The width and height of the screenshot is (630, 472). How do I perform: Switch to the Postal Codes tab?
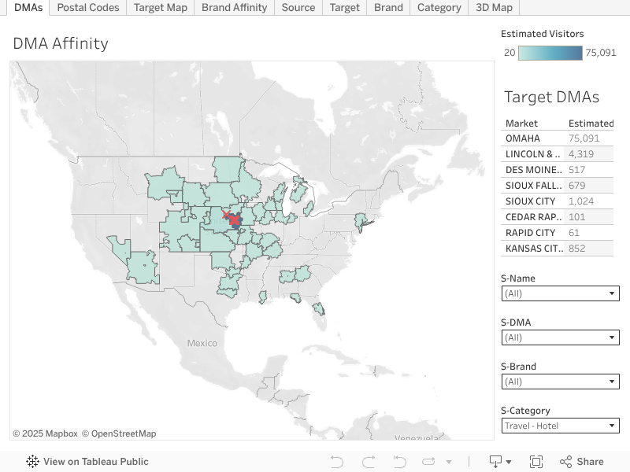(88, 7)
